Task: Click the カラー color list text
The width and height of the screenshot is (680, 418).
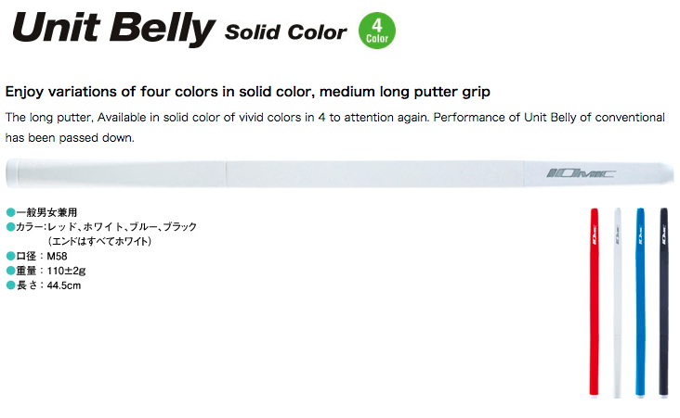Action: (x=106, y=234)
